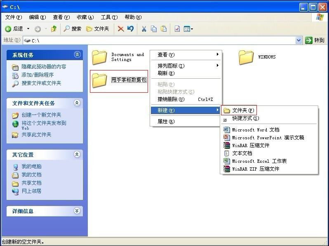
Task: Click the 网上邻居 network icon
Action: [x=15, y=192]
